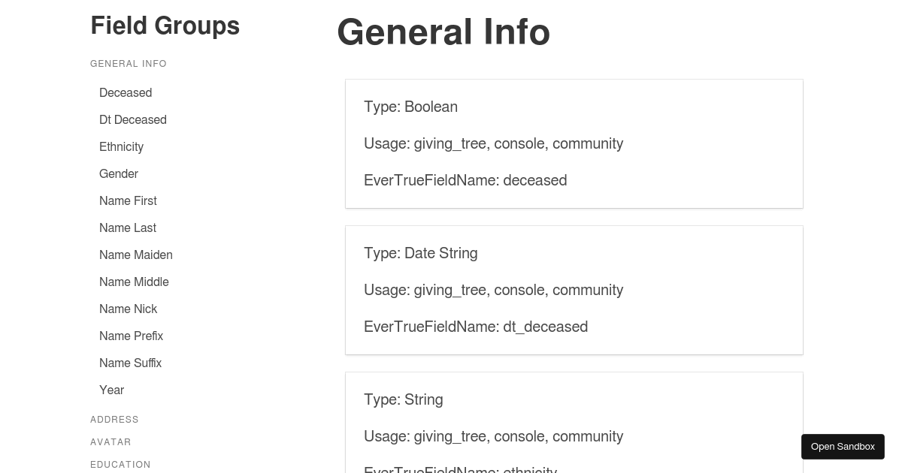
Task: Expand the AVATAR section
Action: tap(110, 442)
